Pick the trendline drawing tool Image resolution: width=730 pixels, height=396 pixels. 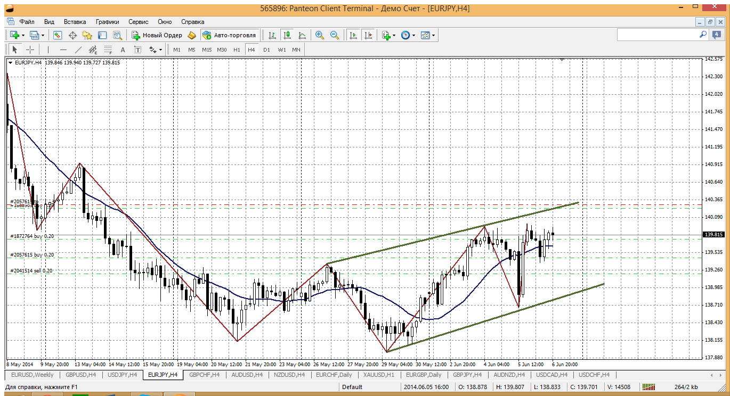(x=78, y=49)
